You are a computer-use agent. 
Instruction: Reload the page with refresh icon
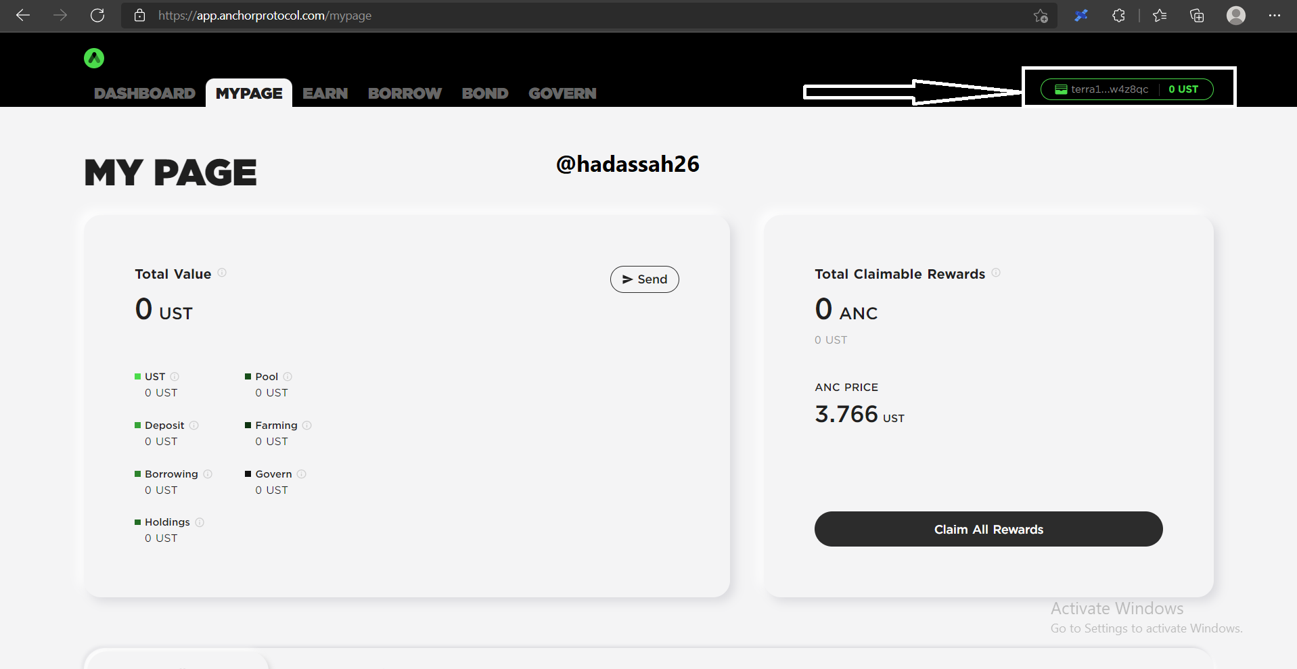point(97,15)
